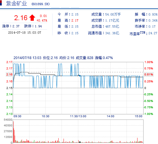Click the 54000 volume axis label
Viewport: 158px width, 144px height.
(8, 120)
